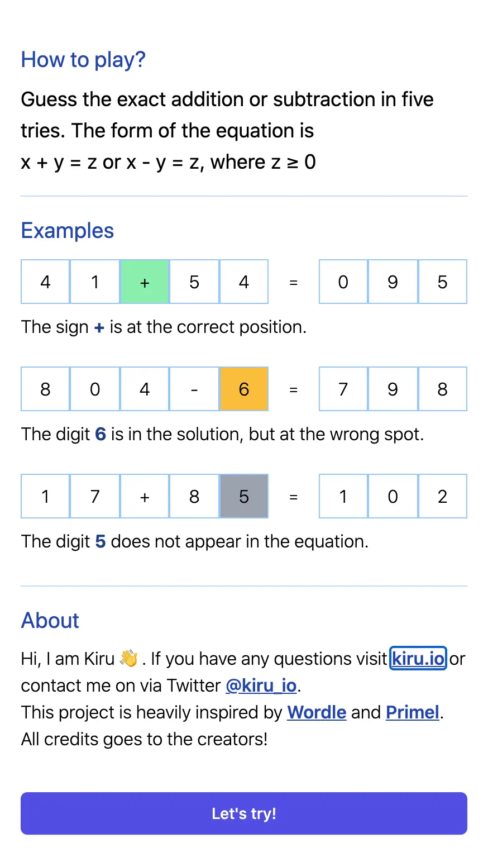Click the digit 9 tile in result 095

coord(393,282)
